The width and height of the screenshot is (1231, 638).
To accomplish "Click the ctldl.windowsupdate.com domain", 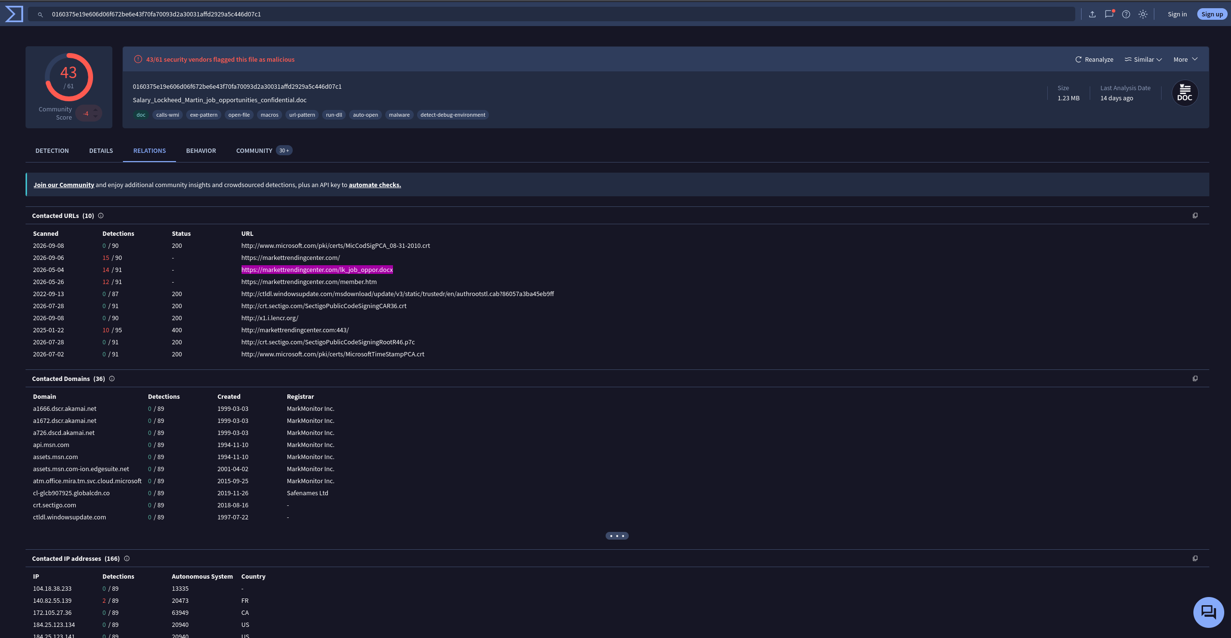I will tap(69, 517).
